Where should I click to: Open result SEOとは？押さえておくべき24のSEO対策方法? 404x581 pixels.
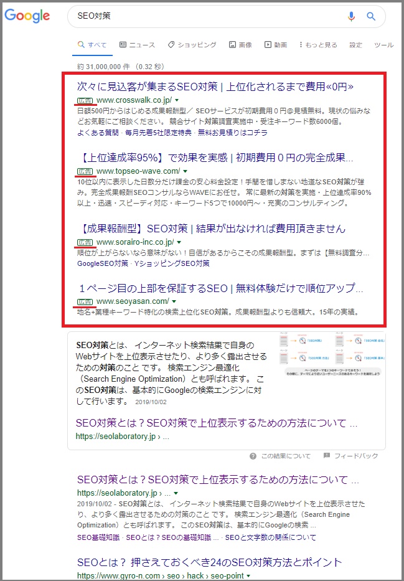[210, 562]
